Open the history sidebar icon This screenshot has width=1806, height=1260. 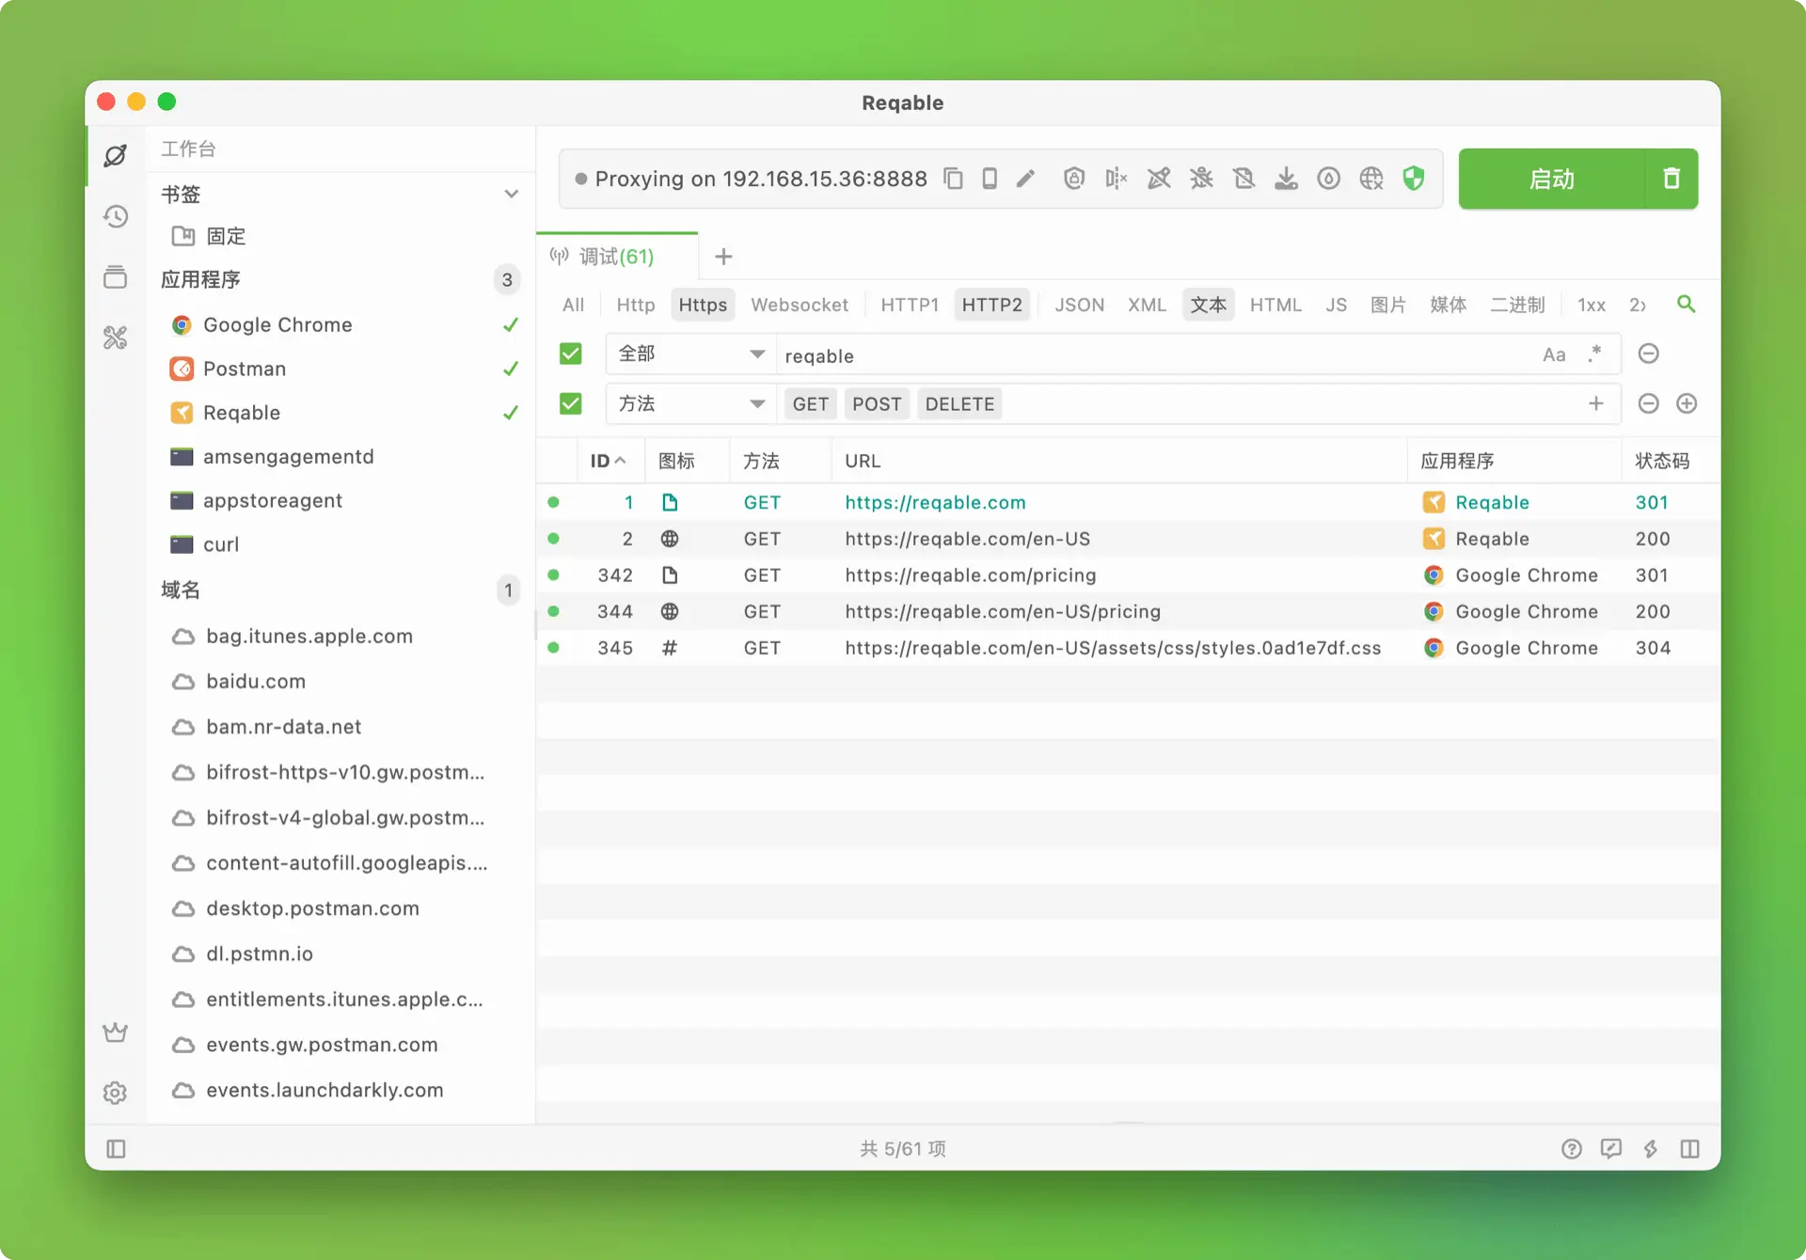pos(116,216)
